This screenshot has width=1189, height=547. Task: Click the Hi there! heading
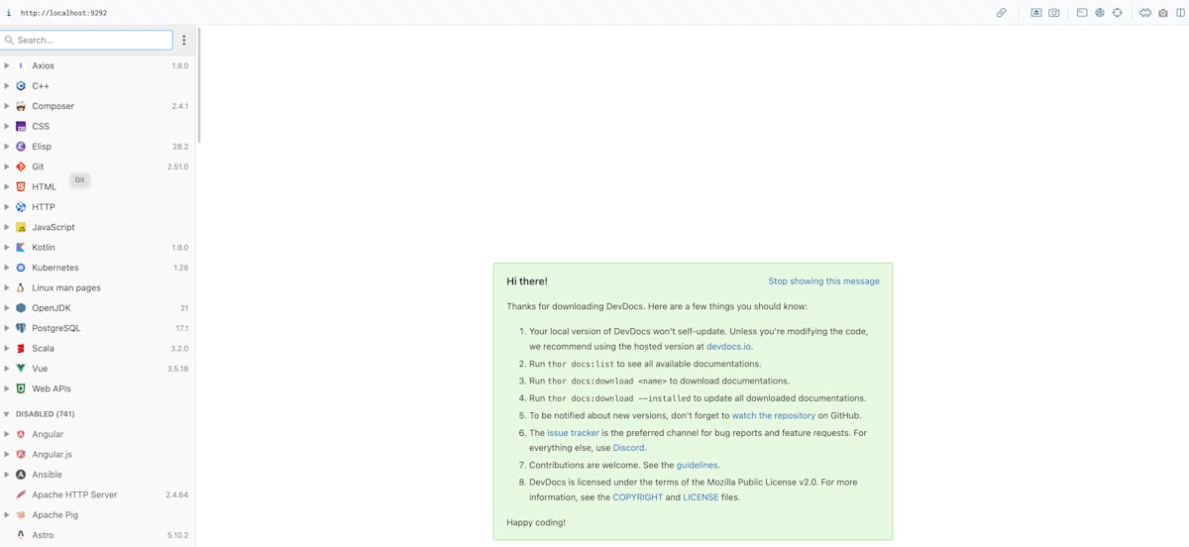(527, 281)
